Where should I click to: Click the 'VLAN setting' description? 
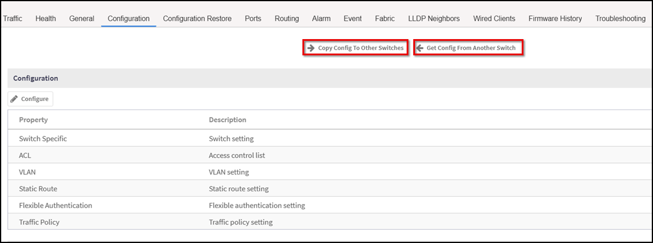click(229, 172)
